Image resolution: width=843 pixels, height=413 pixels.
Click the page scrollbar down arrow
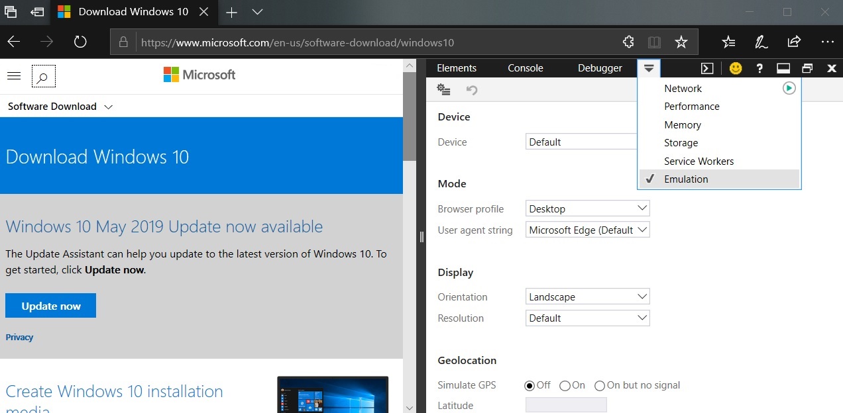coord(409,407)
